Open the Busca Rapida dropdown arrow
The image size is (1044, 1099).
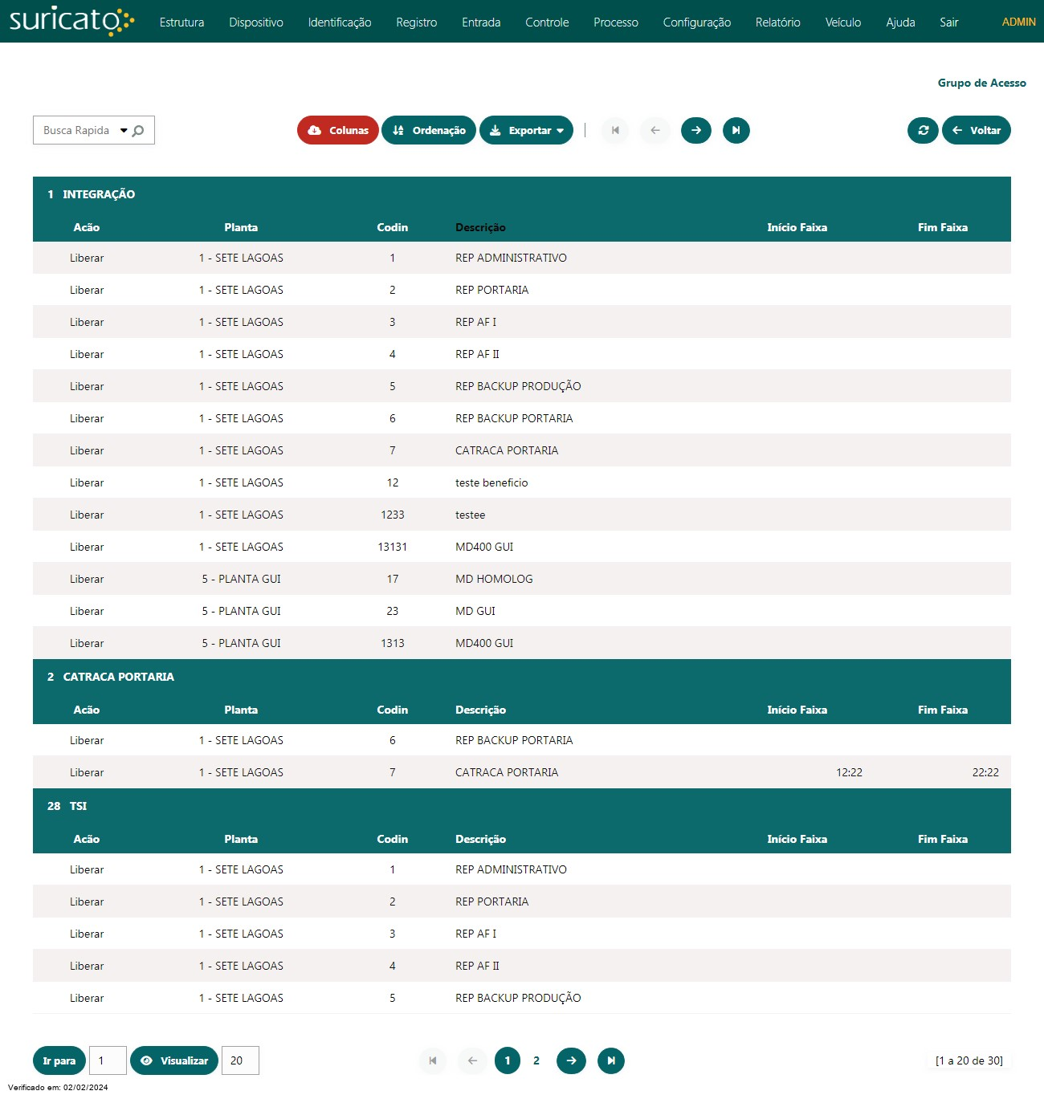tap(124, 131)
